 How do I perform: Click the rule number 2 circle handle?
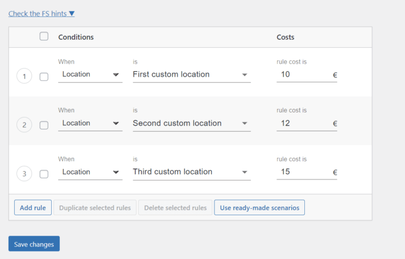click(24, 125)
